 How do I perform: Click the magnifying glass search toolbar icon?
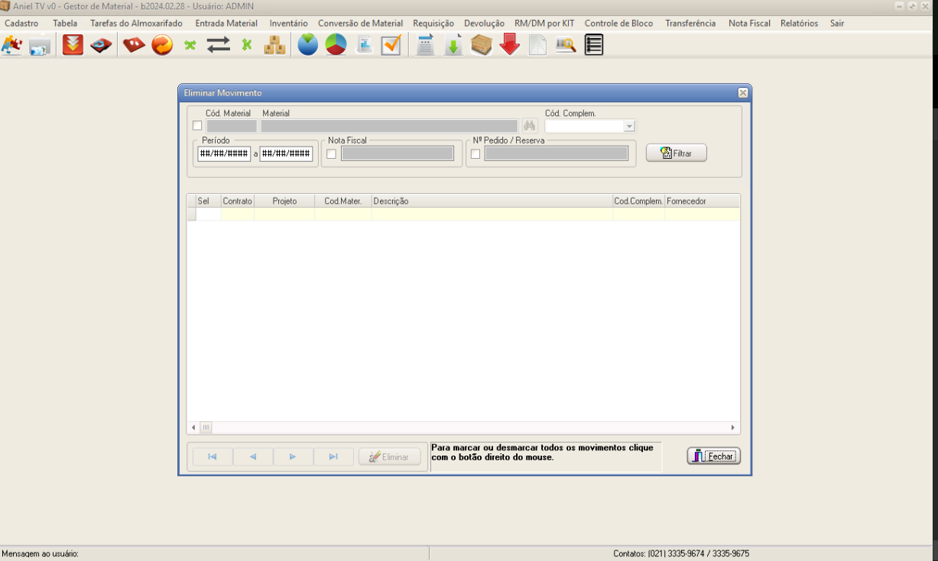566,45
